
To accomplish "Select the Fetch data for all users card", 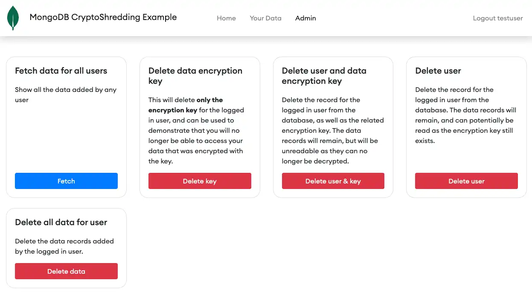I will [x=66, y=127].
